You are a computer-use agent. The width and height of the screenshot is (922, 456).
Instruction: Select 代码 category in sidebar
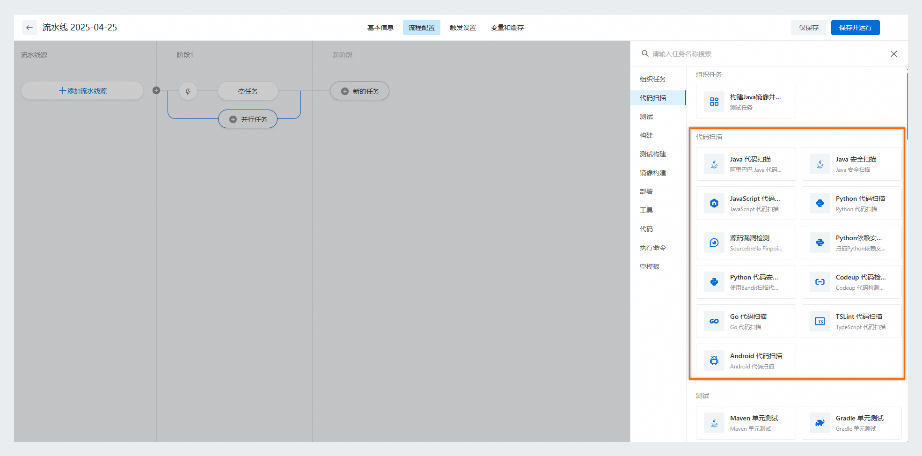(658, 229)
